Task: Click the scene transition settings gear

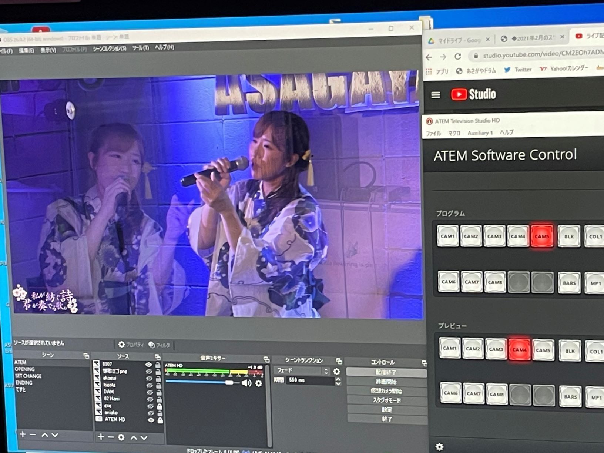Action: 336,371
